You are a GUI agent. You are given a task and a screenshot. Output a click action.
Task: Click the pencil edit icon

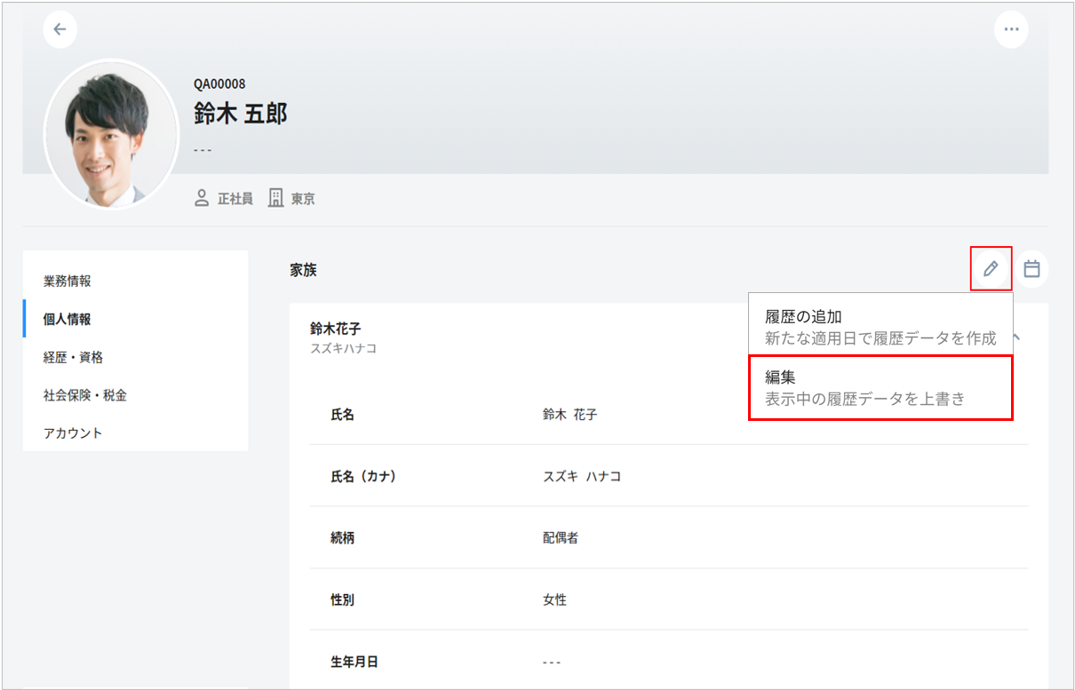pyautogui.click(x=991, y=268)
